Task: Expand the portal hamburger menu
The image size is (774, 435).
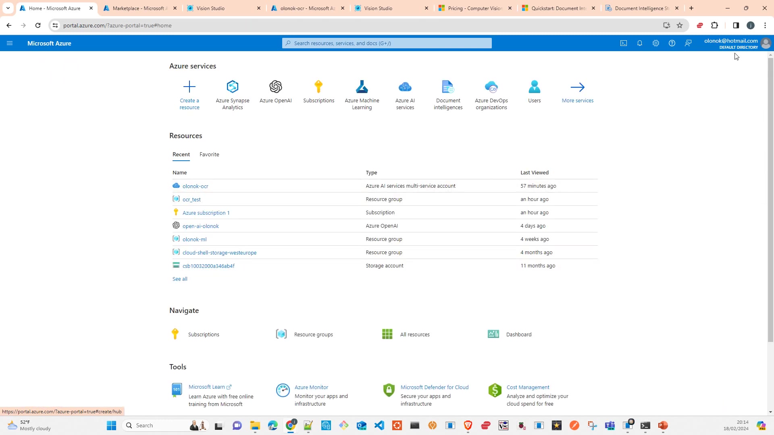Action: (10, 43)
